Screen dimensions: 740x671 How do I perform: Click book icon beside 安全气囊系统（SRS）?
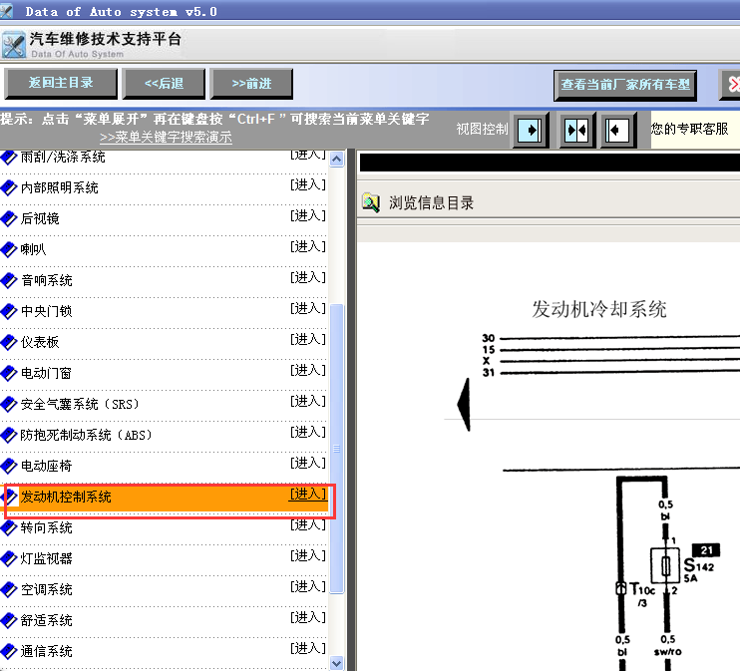pos(9,404)
